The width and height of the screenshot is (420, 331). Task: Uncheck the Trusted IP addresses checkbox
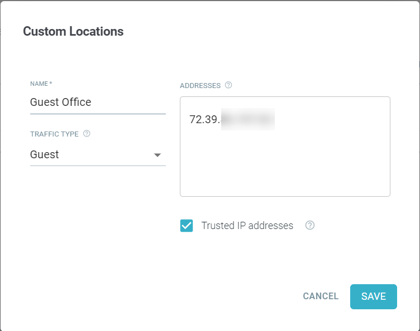pos(187,226)
